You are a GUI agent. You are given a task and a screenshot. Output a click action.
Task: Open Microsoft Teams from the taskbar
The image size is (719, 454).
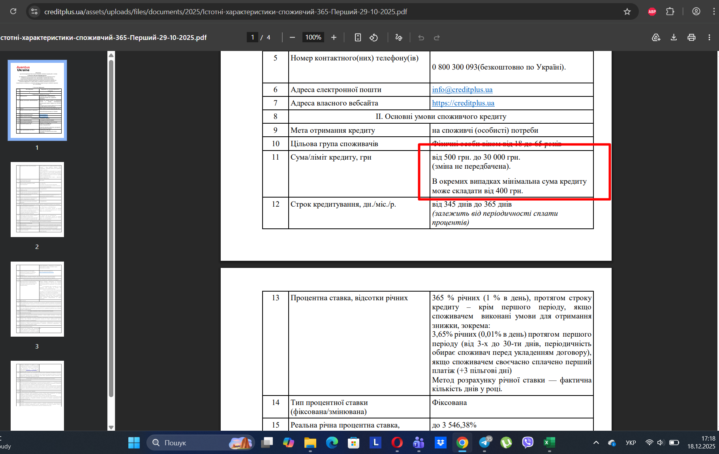click(x=419, y=443)
